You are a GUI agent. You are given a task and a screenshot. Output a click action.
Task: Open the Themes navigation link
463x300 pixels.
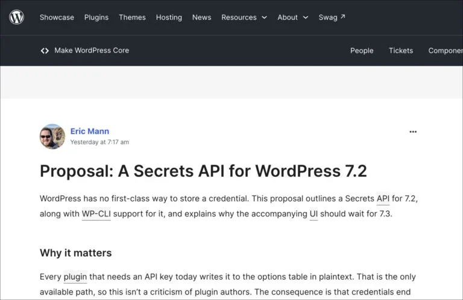tap(132, 17)
